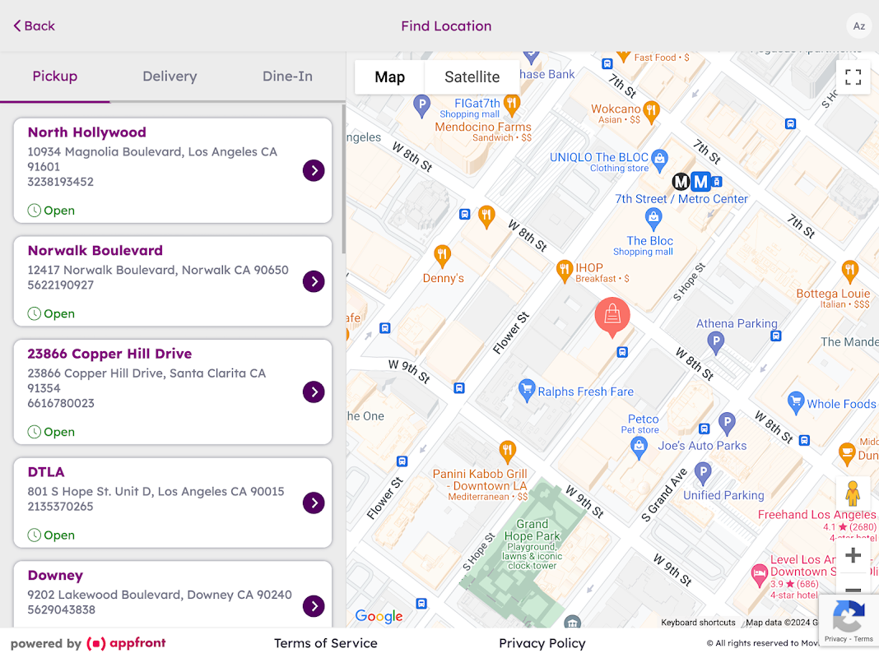Click the Google logo on the map
Image resolution: width=879 pixels, height=658 pixels.
[379, 616]
